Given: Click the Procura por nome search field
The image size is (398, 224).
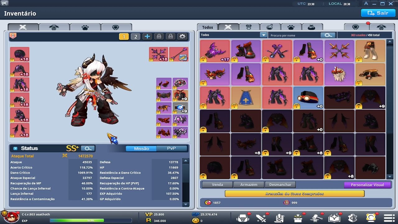Looking at the screenshot, I should (295, 35).
